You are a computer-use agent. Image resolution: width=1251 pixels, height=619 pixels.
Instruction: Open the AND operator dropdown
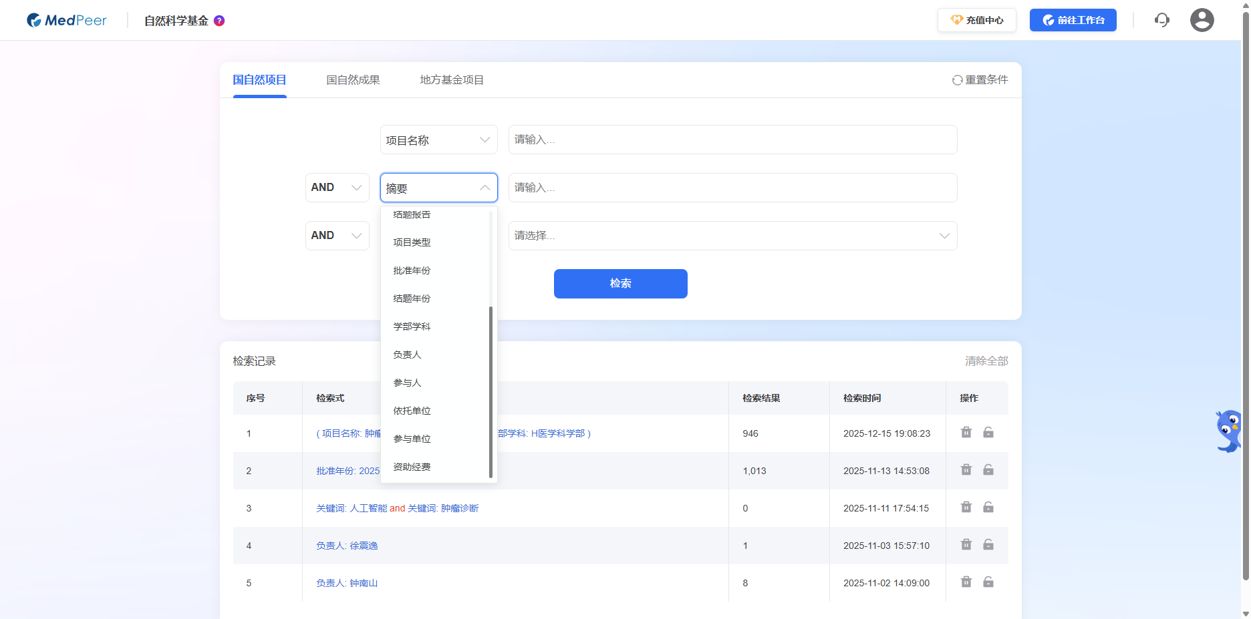[337, 188]
